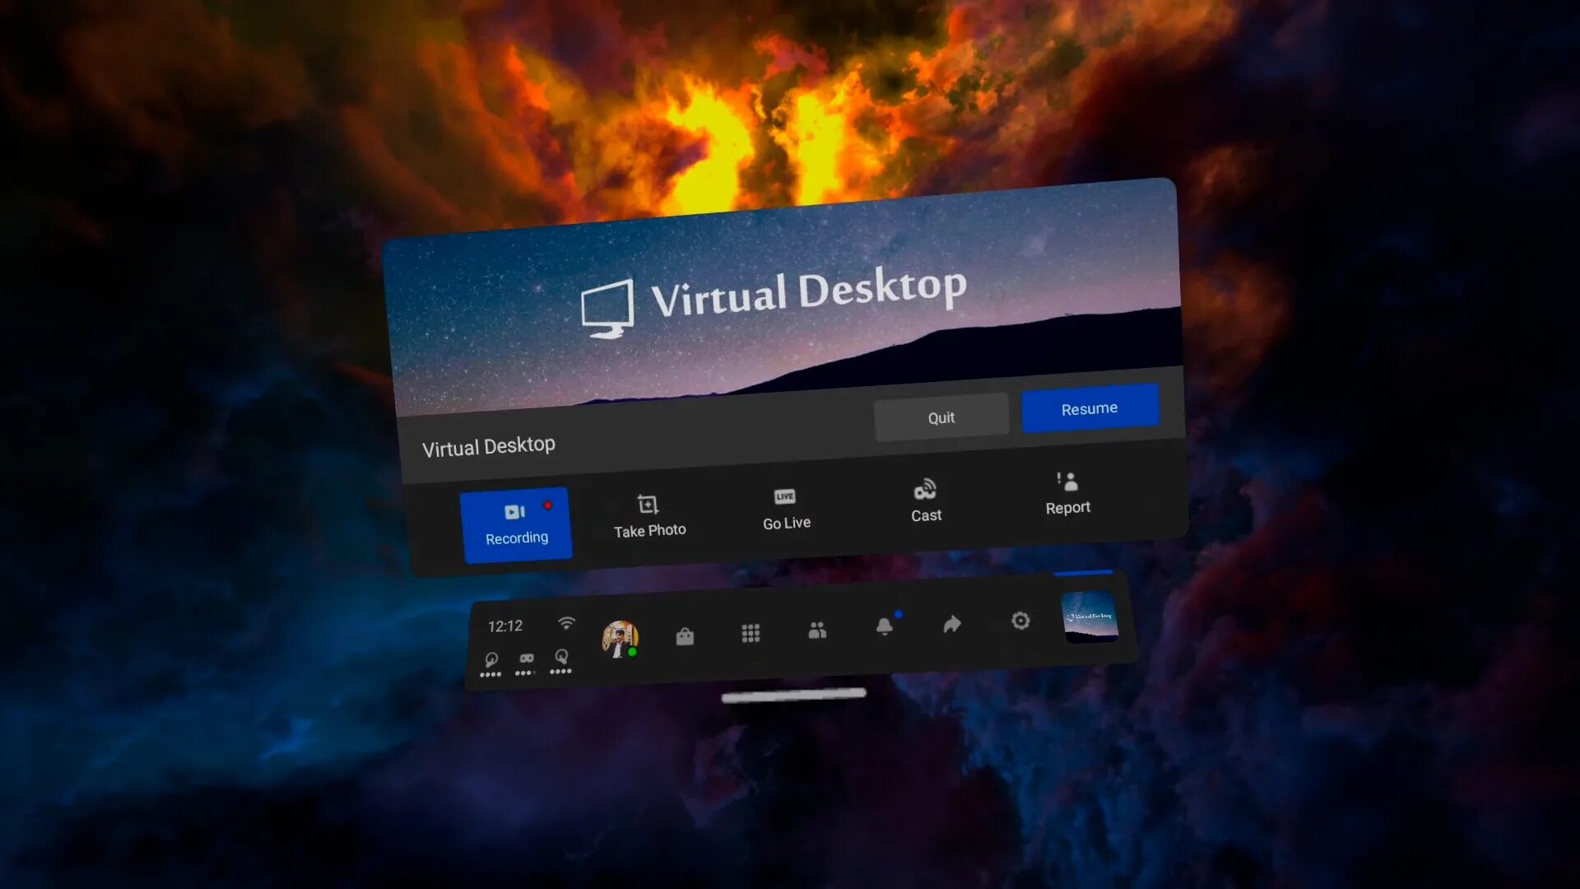Check the left controller battery indicator
Image resolution: width=1580 pixels, height=889 pixels.
(x=490, y=664)
